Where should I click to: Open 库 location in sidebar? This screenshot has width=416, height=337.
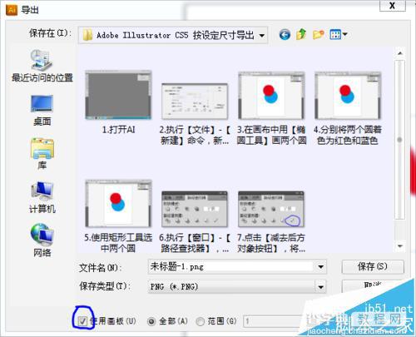42,154
